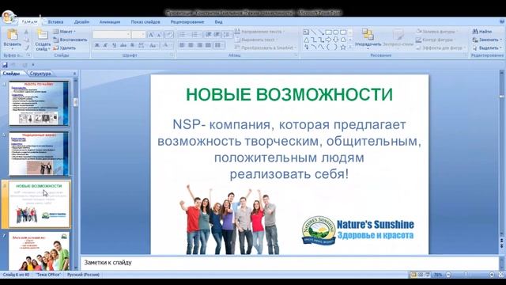The width and height of the screenshot is (506, 285).
Task: Click the Создать слайд new slide icon
Action: tap(43, 35)
